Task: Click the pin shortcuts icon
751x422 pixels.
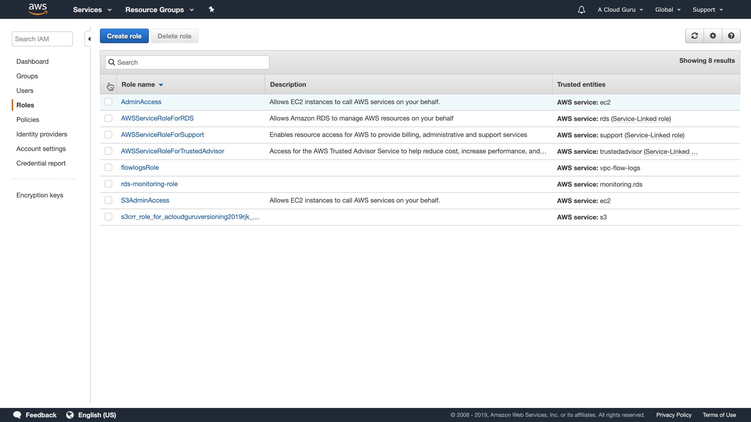Action: [x=212, y=9]
